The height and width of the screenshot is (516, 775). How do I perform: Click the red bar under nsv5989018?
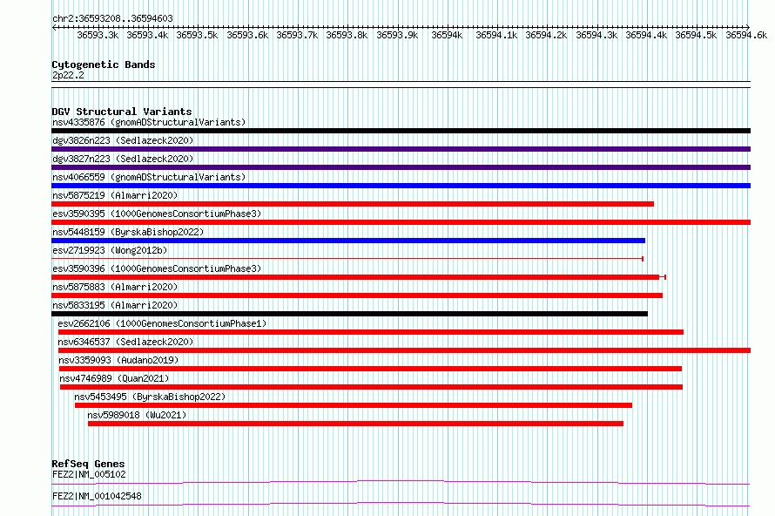pyautogui.click(x=355, y=424)
